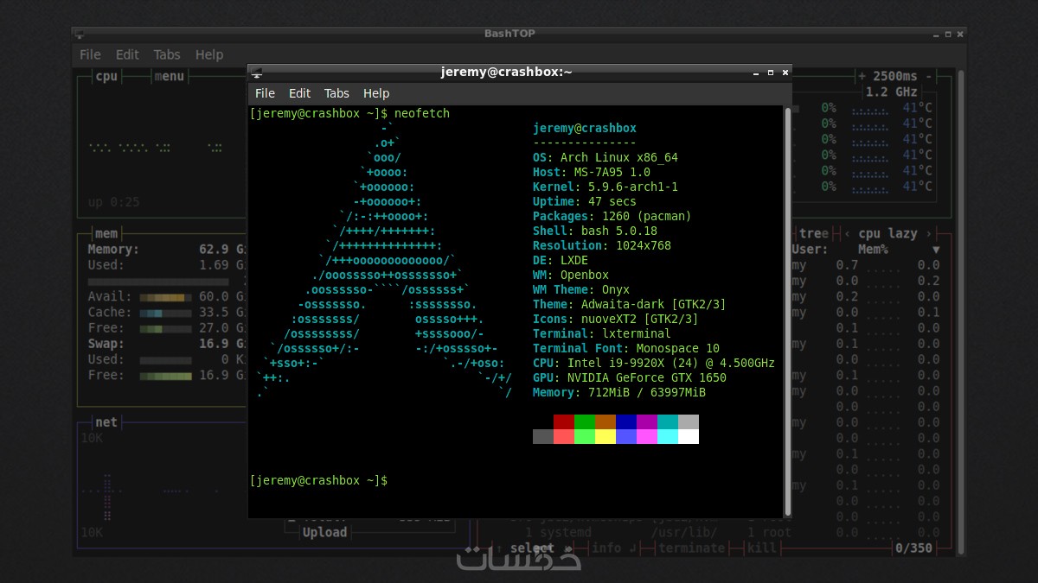Click the '1.2 GHz' frequency in BashTOP
The width and height of the screenshot is (1038, 583).
point(892,92)
